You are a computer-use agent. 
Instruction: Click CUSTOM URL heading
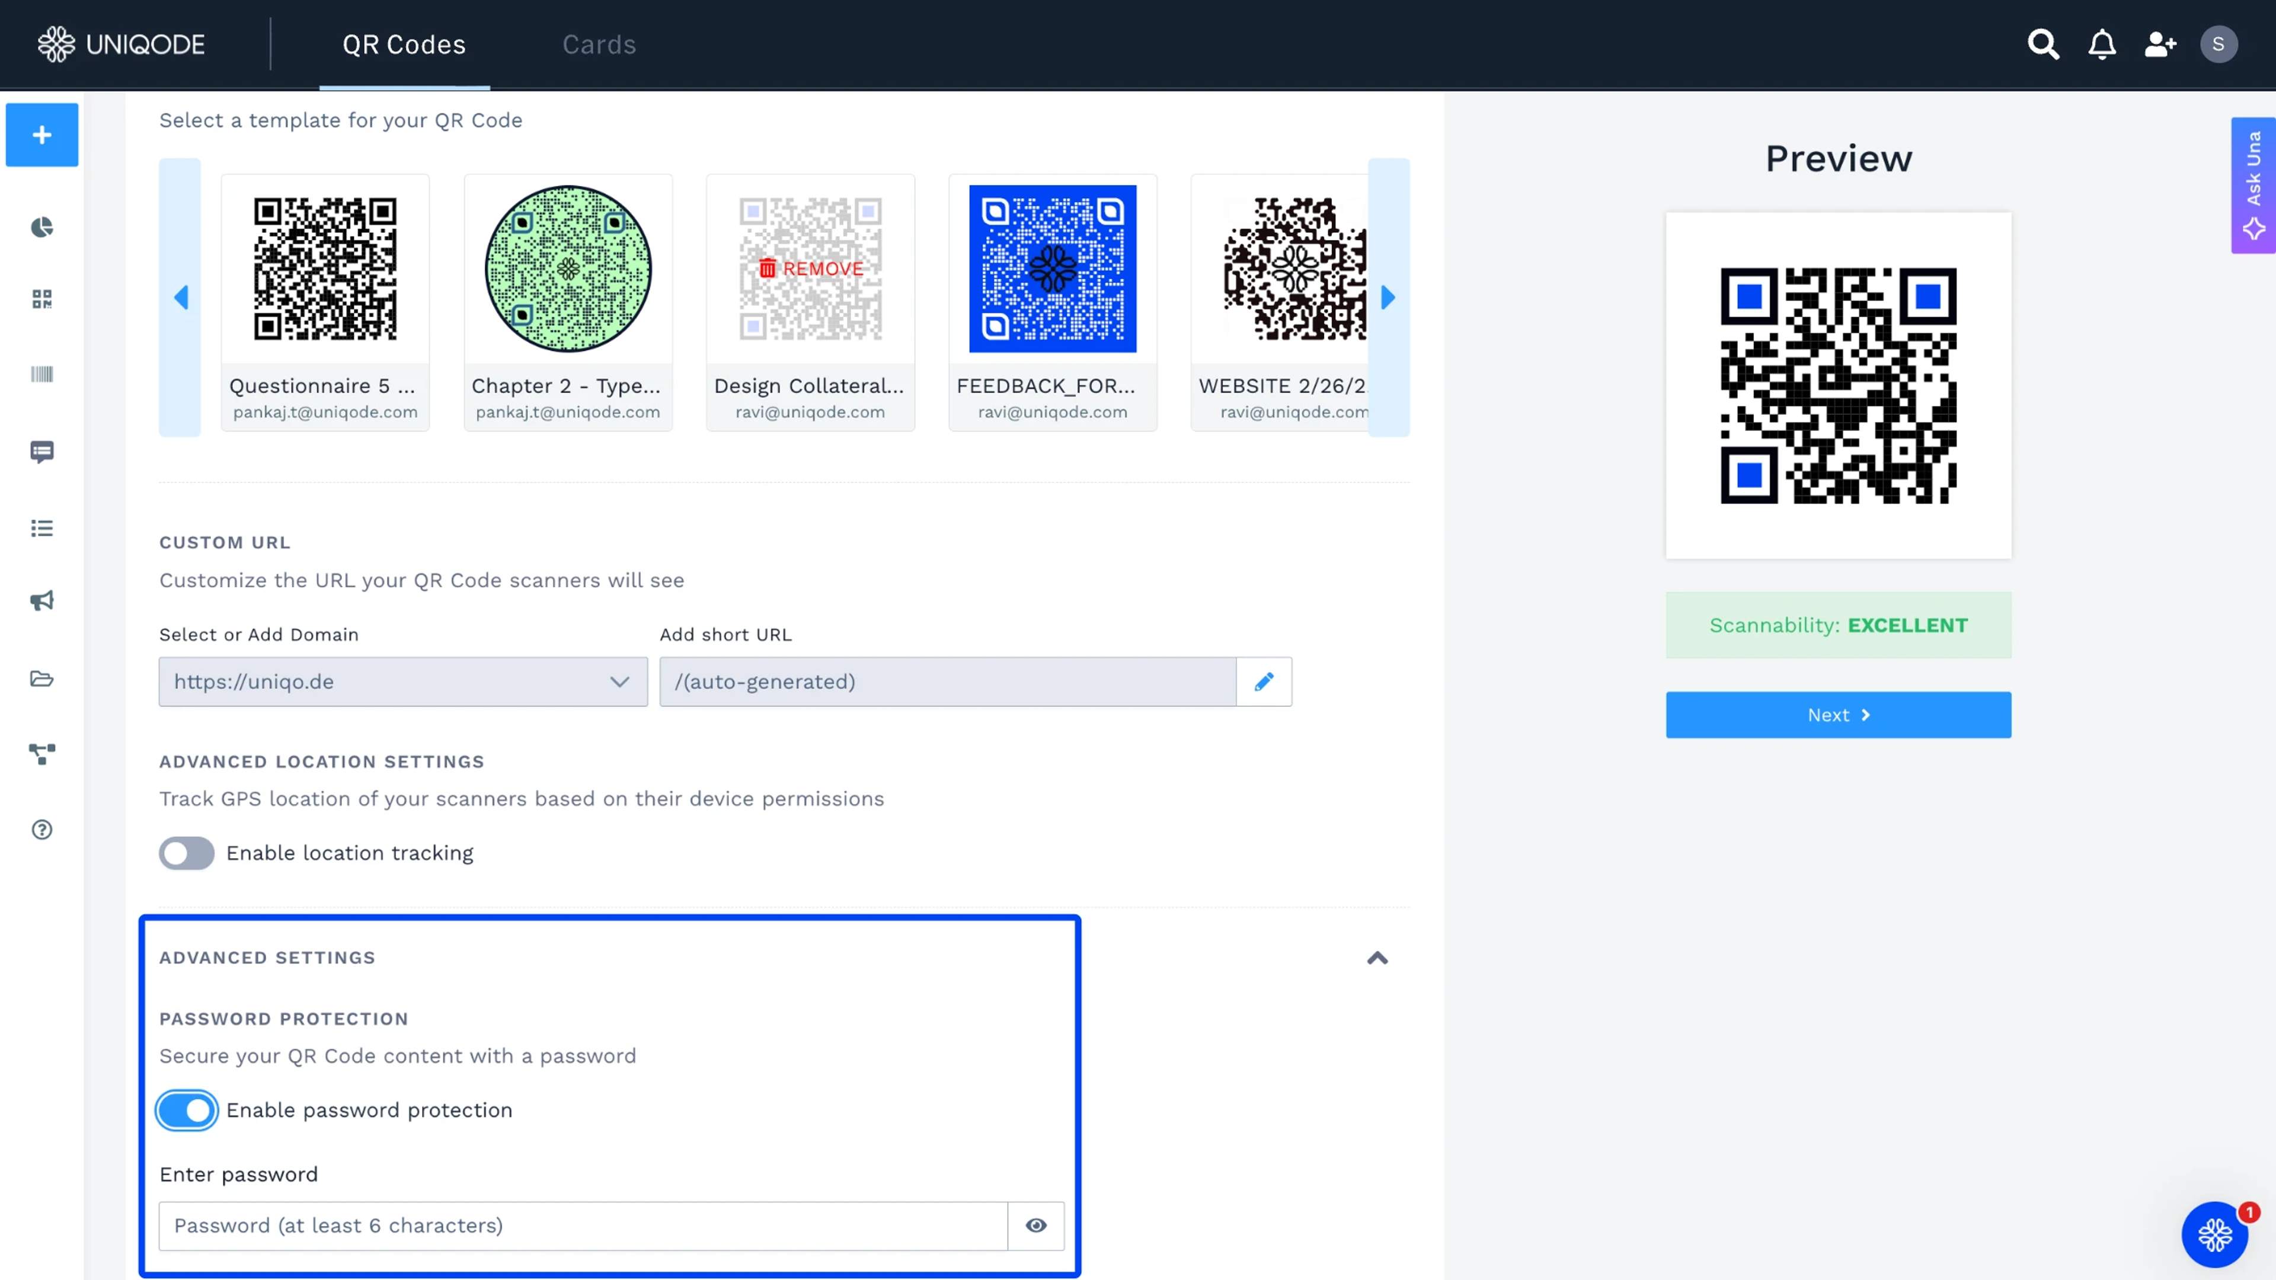225,542
